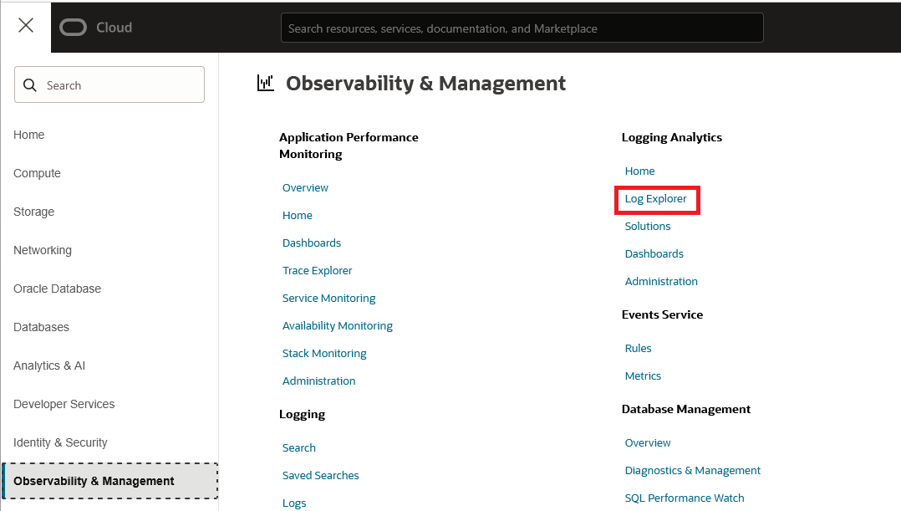Viewport: 901px width, 511px height.
Task: Select Observability & Management in the sidebar
Action: (x=109, y=481)
